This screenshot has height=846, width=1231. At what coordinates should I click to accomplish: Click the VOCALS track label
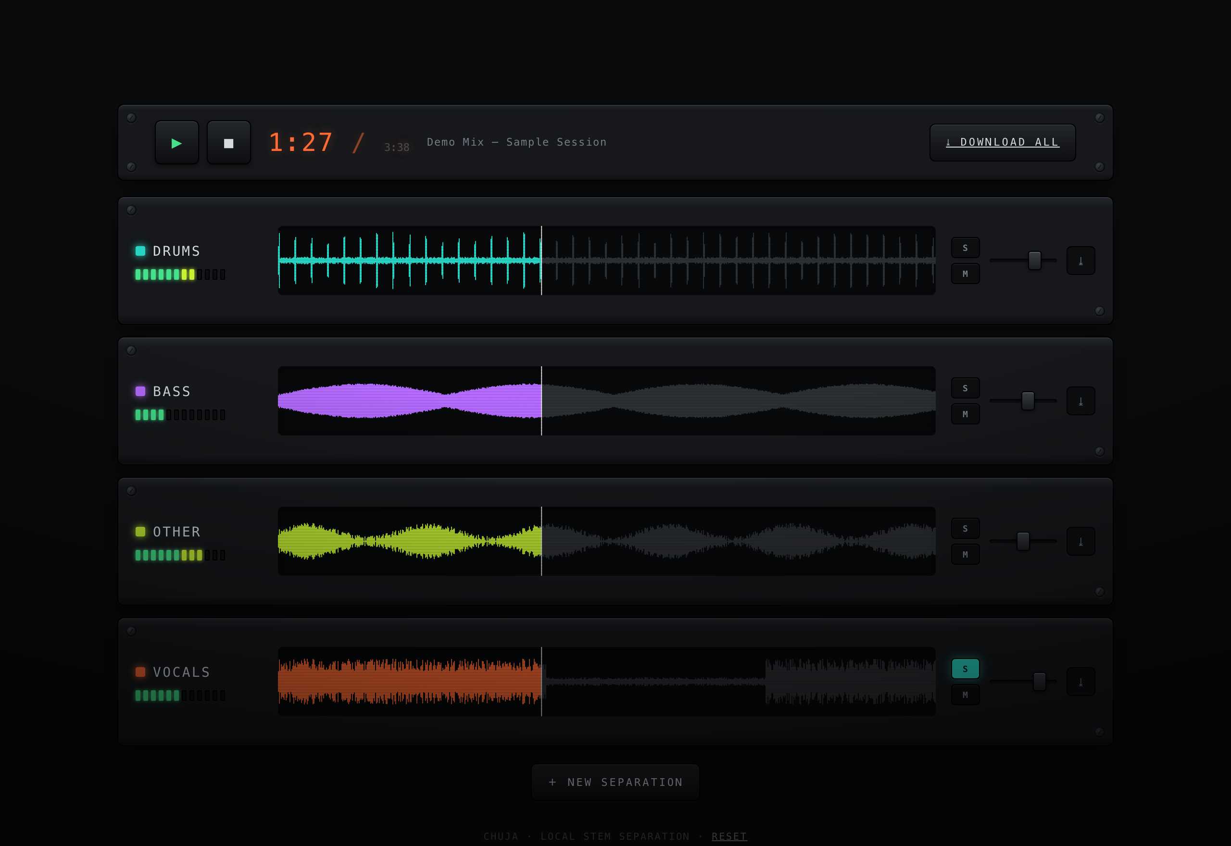(181, 672)
